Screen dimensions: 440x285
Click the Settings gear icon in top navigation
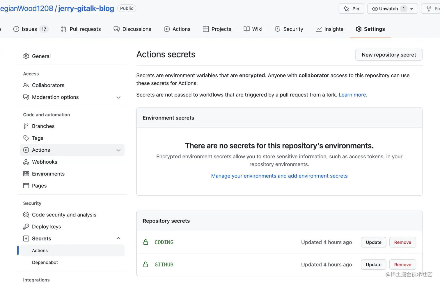(x=359, y=29)
